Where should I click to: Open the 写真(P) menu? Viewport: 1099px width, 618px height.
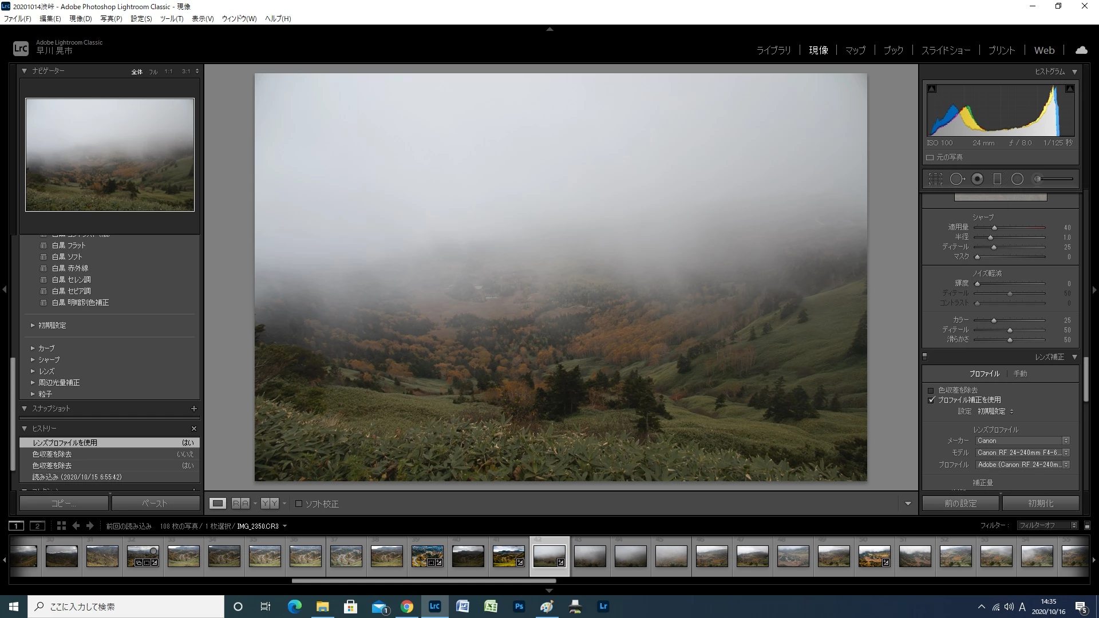[x=111, y=18]
